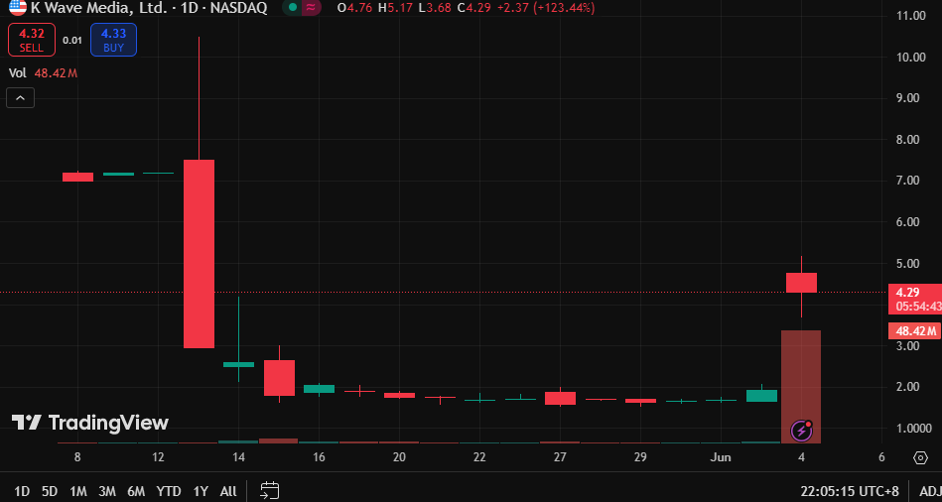Click the US flag symbol logo
The height and width of the screenshot is (502, 942).
click(x=18, y=7)
